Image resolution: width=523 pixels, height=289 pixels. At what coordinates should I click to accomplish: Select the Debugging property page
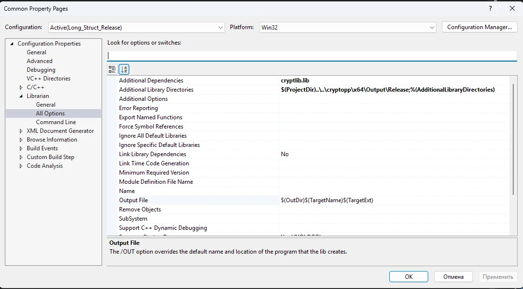(41, 70)
